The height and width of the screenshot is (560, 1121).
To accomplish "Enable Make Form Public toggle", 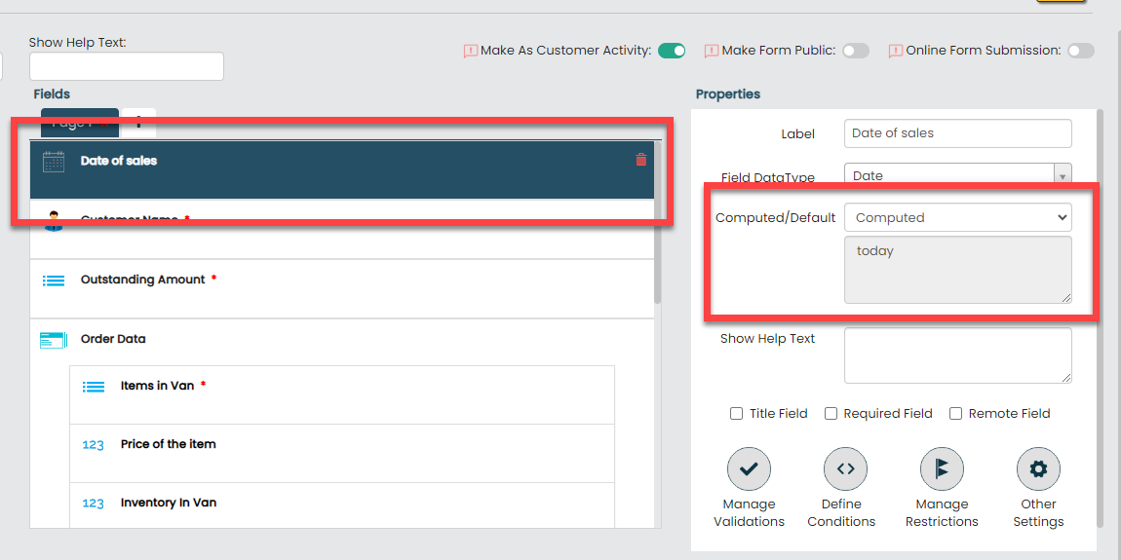I will click(855, 51).
